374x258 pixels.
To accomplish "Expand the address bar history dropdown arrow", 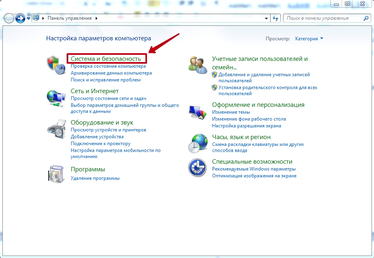I will tap(266, 19).
